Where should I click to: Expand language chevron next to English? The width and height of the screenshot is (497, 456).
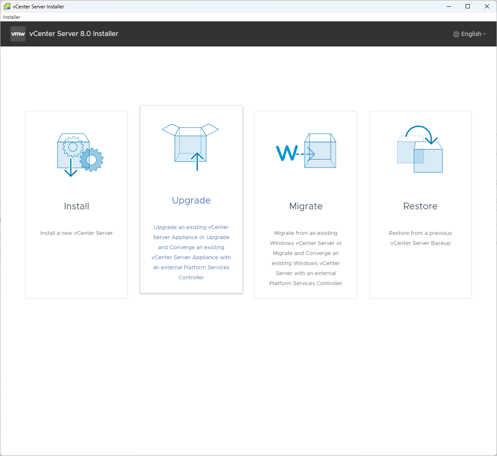click(484, 34)
